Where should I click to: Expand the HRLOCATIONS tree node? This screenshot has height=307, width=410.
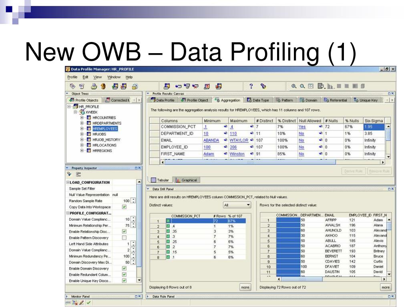coord(82,145)
